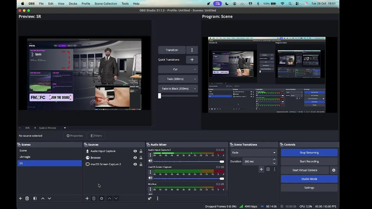The image size is (372, 209).
Task: Open Spotlight search in menu bar
Action: (x=290, y=3)
